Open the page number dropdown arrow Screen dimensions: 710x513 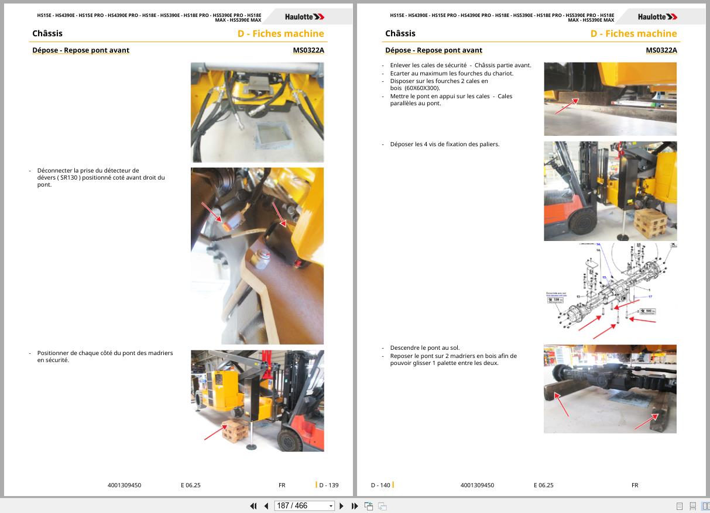coord(331,506)
